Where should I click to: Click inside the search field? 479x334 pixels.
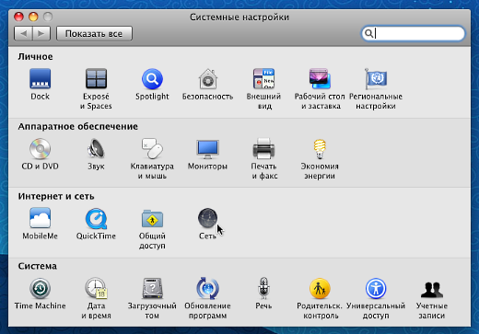[413, 33]
